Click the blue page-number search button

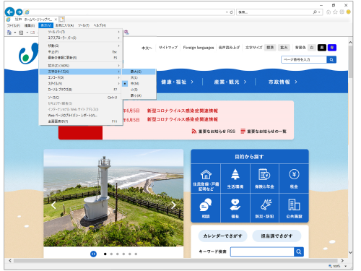(x=331, y=59)
